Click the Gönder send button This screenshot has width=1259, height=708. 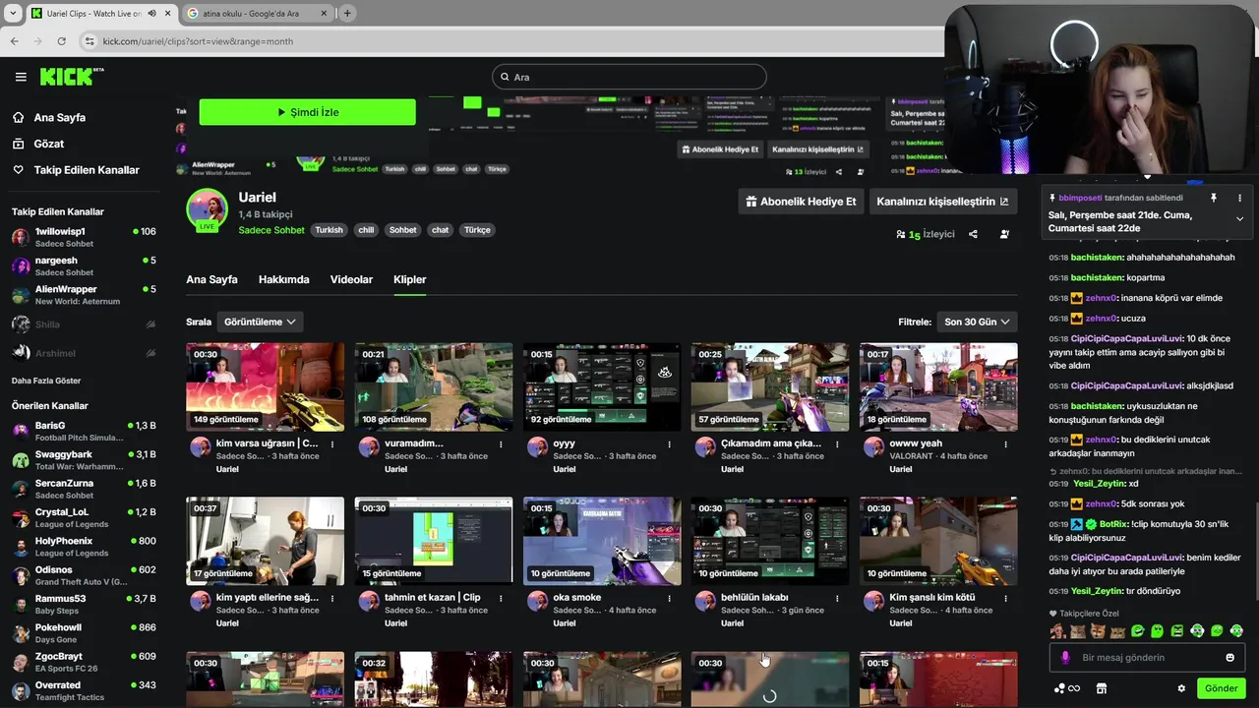[x=1221, y=688]
